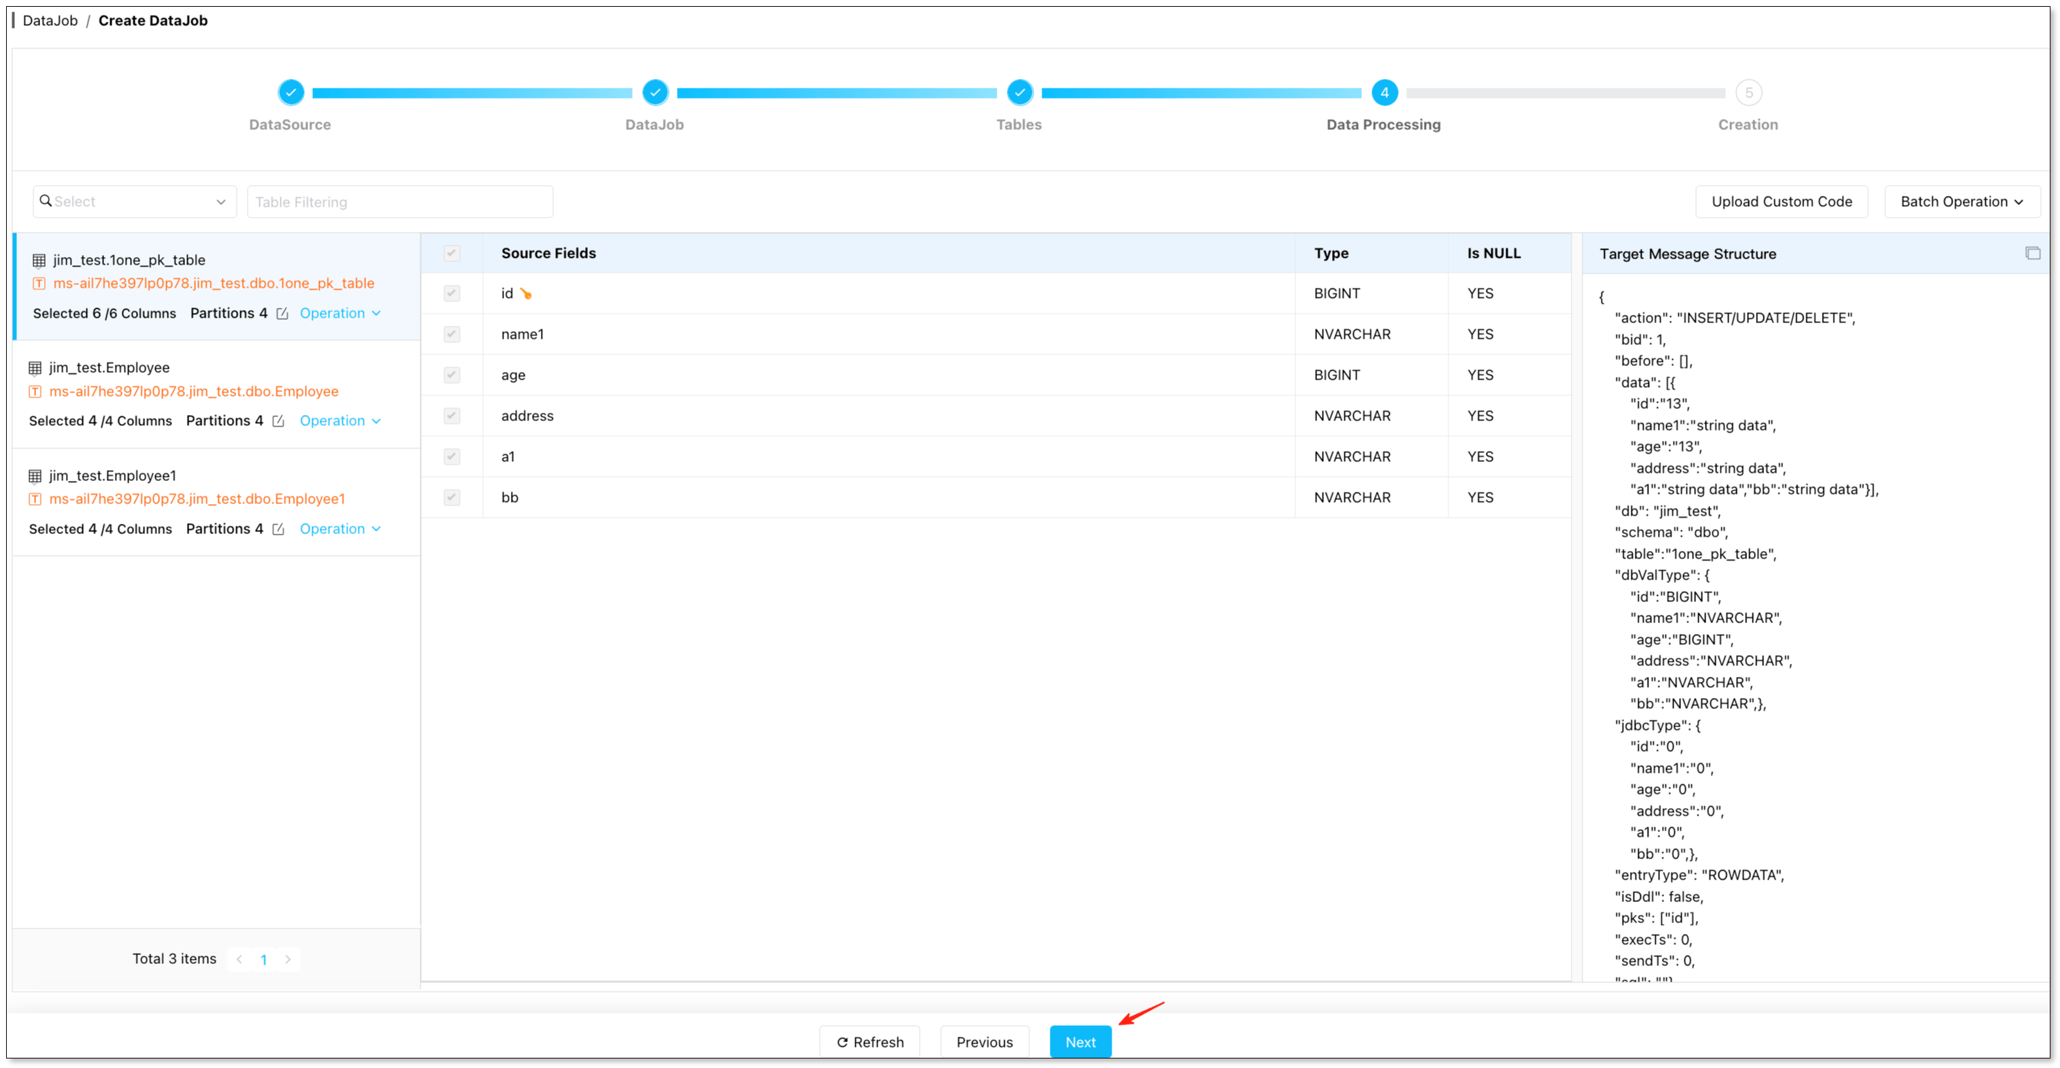
Task: Click the Refresh button
Action: pyautogui.click(x=870, y=1042)
